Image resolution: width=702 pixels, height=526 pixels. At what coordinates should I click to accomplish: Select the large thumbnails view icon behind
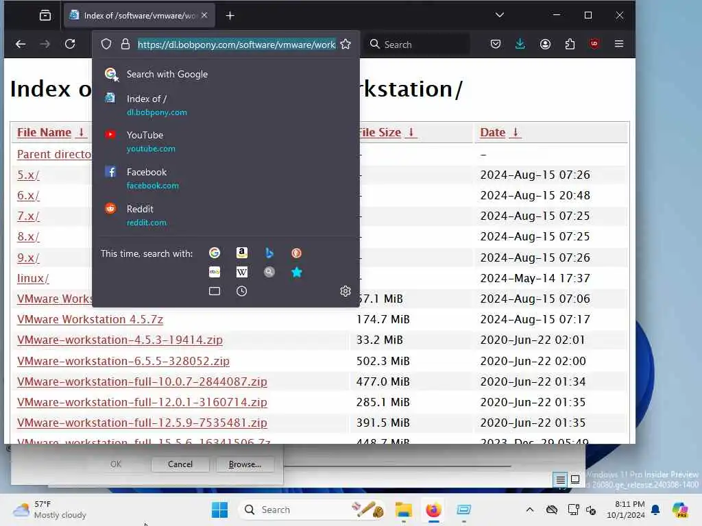point(575,479)
